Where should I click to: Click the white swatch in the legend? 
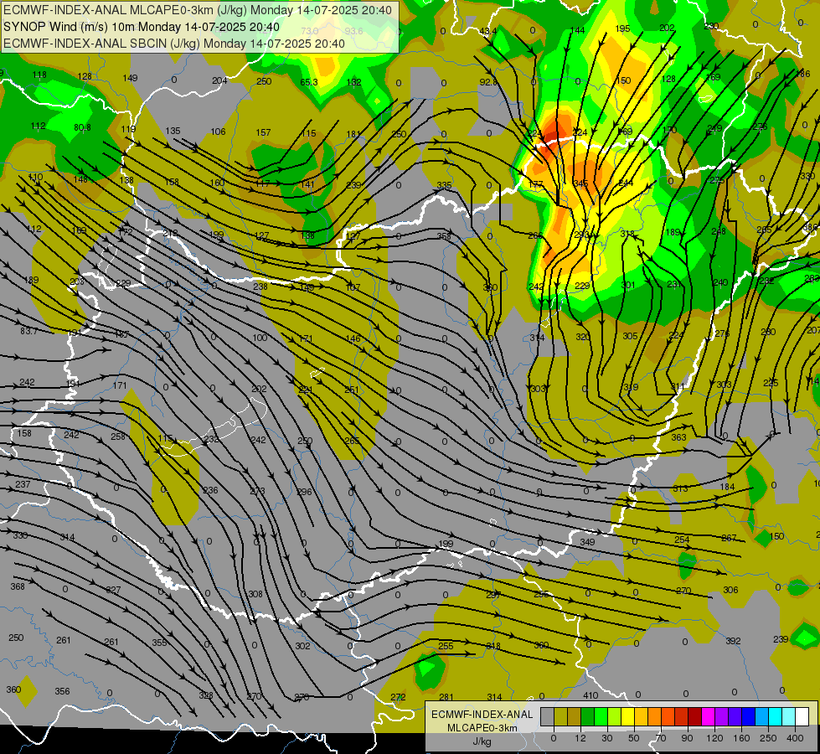coord(802,717)
